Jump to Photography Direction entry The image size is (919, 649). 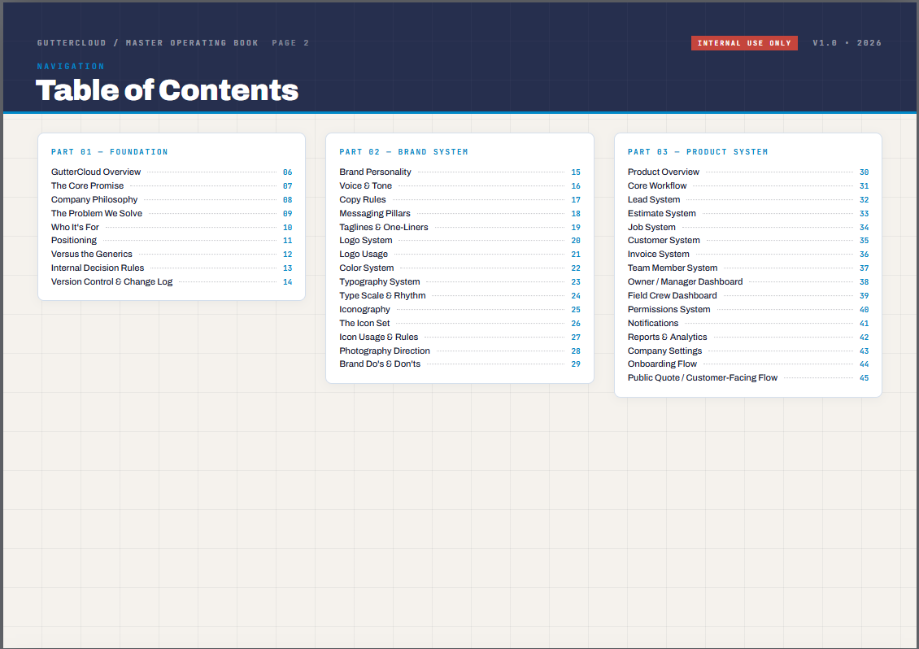coord(459,351)
